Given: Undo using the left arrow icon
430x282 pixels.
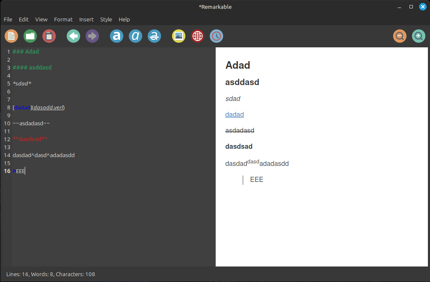Looking at the screenshot, I should pos(73,36).
